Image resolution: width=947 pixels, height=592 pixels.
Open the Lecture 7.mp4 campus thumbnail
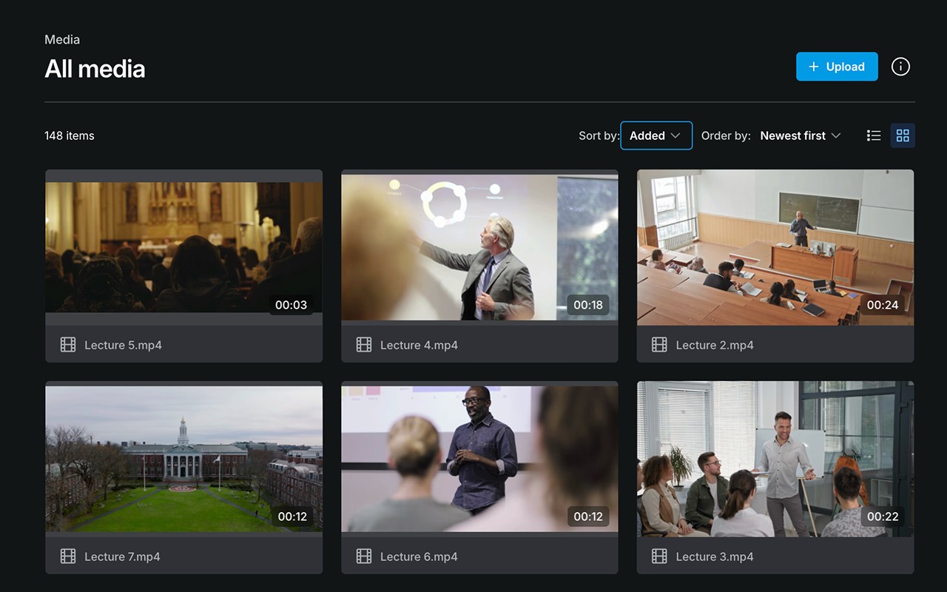coord(183,458)
